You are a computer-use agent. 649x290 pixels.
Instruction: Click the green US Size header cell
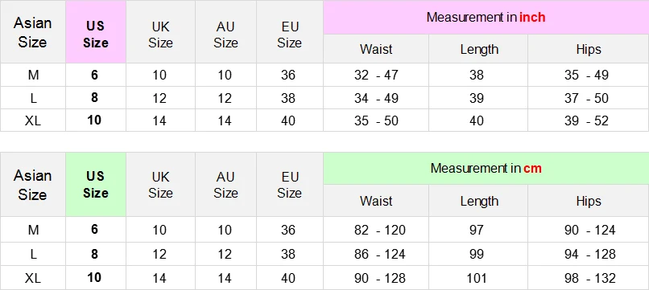click(96, 184)
